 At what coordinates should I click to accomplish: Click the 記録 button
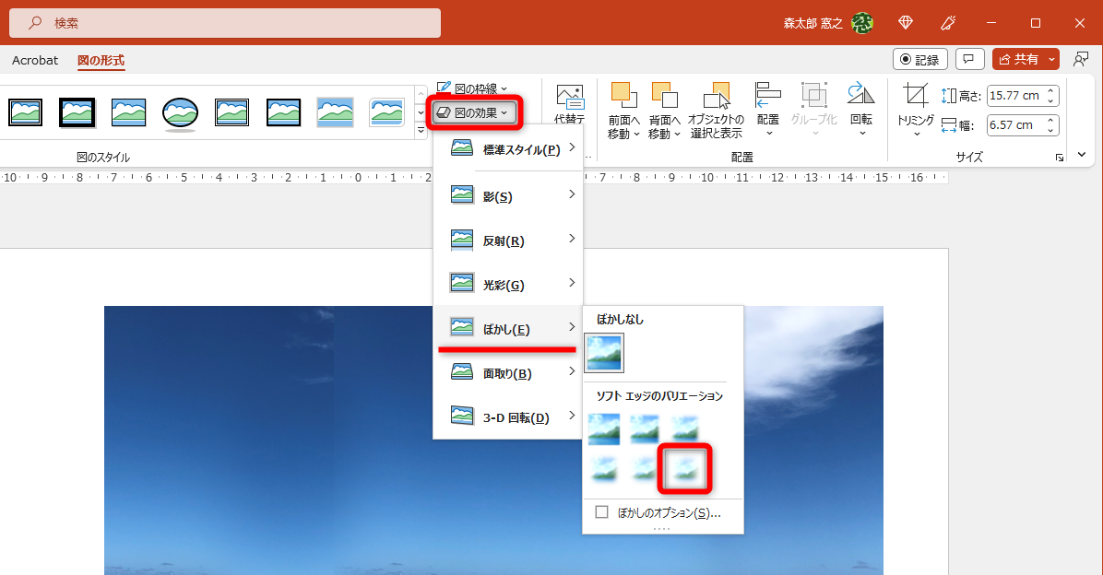(x=920, y=59)
